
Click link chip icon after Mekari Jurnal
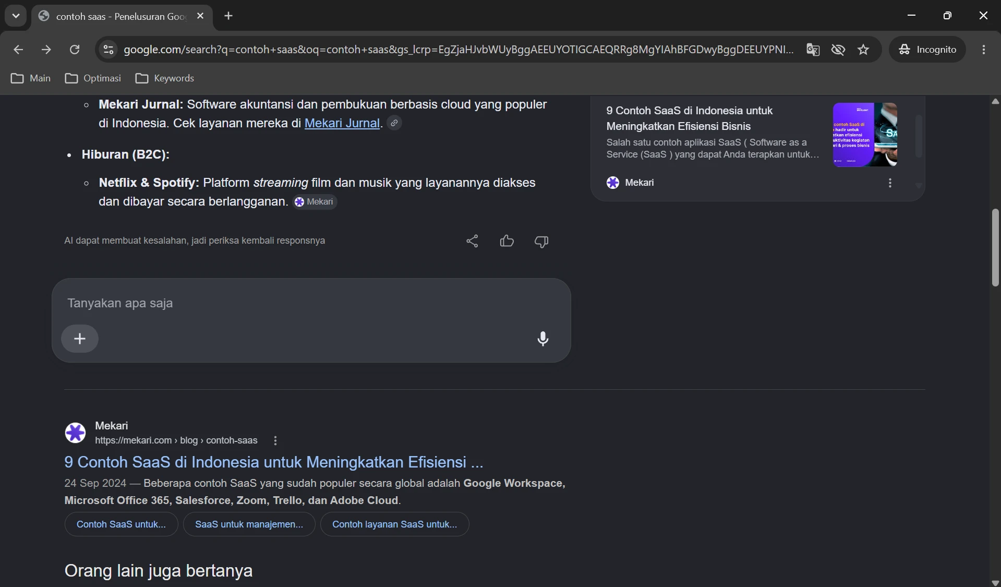(394, 123)
